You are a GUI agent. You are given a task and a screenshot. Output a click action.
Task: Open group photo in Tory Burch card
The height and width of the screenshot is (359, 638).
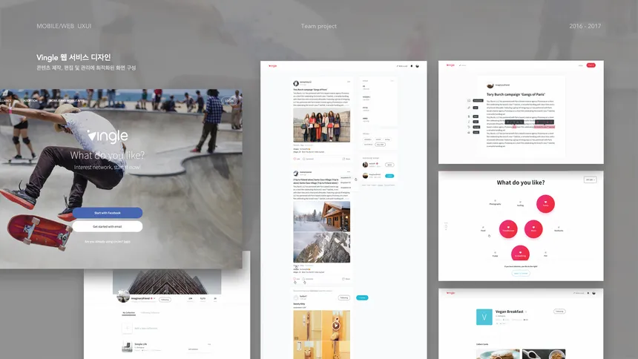[x=321, y=125]
